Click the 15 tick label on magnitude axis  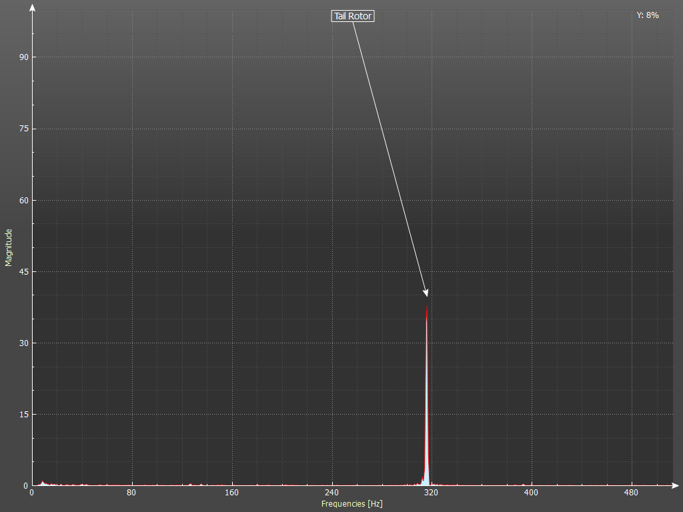[x=23, y=415]
